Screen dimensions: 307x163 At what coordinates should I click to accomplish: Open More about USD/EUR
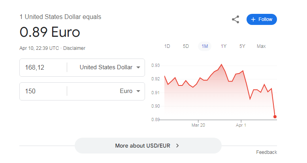148,146
